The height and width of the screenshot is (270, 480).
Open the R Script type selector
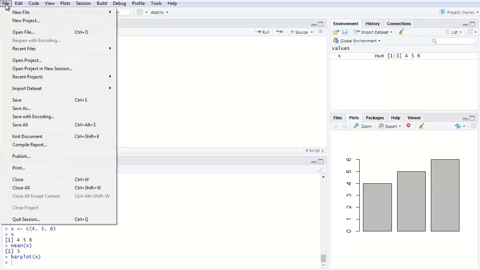pos(315,150)
